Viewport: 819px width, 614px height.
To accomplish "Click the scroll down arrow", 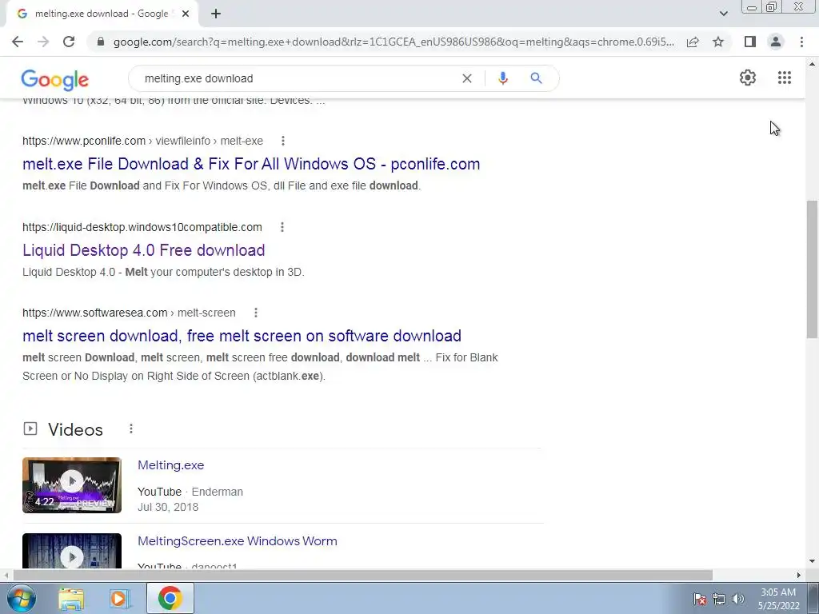I will 812,561.
